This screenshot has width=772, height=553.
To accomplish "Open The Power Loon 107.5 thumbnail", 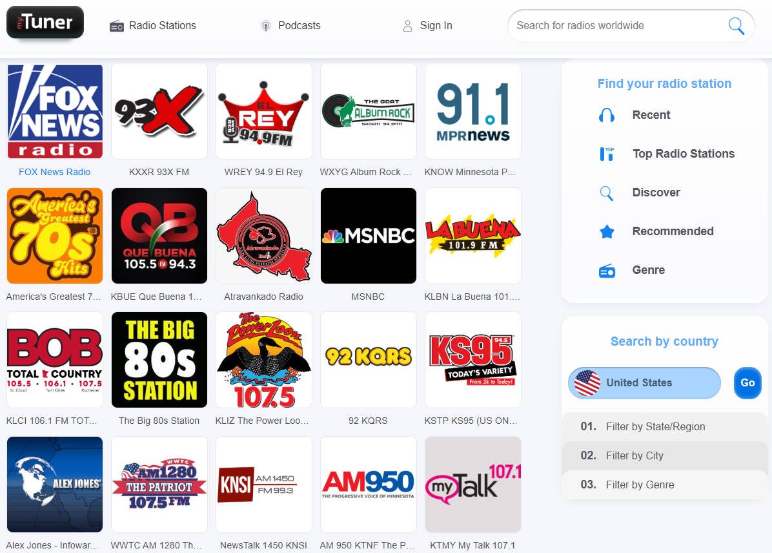I will click(264, 360).
